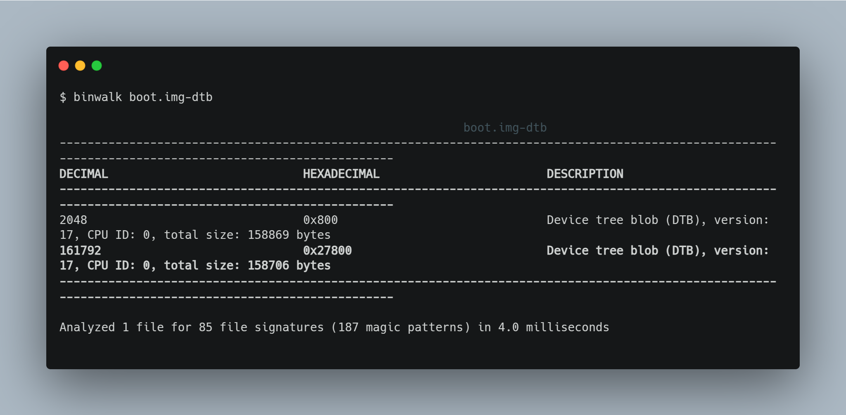
Task: Select the hex offset 0x800
Action: (320, 219)
